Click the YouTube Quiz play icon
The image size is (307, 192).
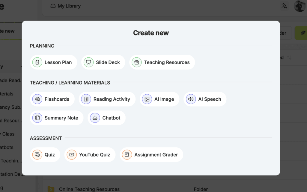coord(72,155)
